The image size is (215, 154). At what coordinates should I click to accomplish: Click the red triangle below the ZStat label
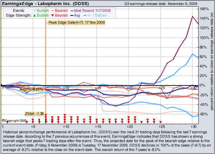[x=46, y=115]
